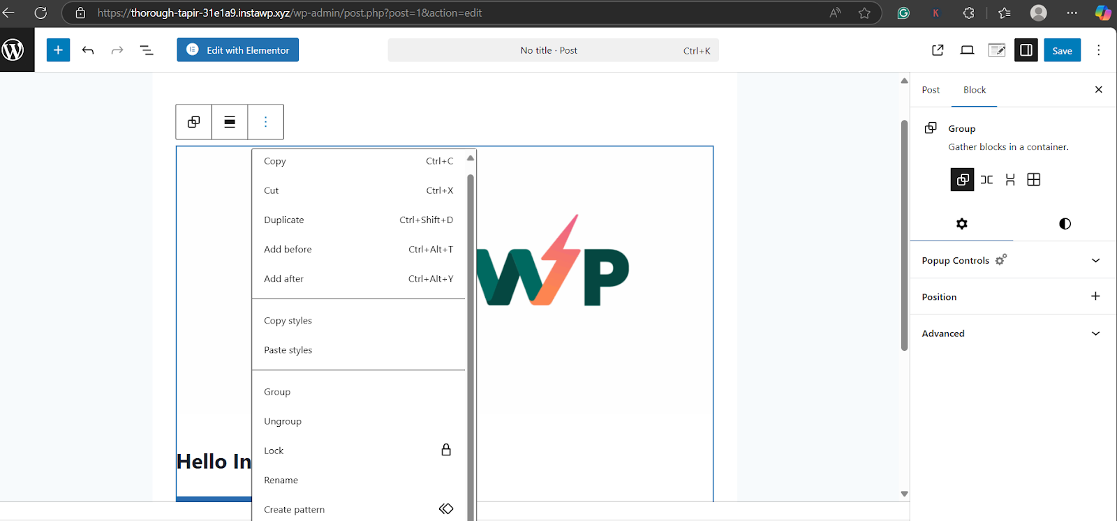
Task: Click the InstaWP logo image
Action: point(553,260)
